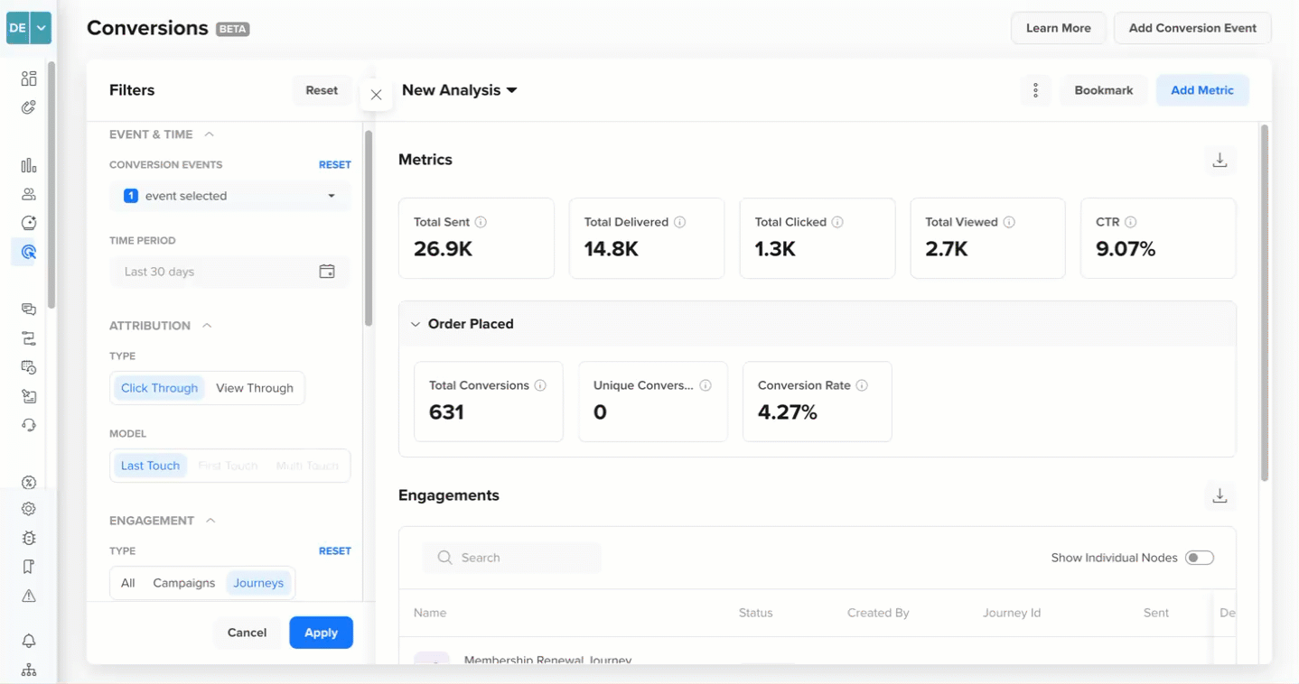Toggle Show Individual Nodes switch
Viewport: 1299px width, 684px height.
pos(1200,558)
